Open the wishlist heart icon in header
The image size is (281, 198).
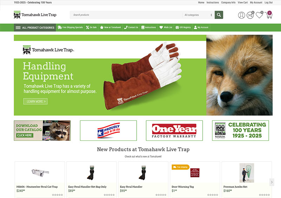pyautogui.click(x=259, y=15)
